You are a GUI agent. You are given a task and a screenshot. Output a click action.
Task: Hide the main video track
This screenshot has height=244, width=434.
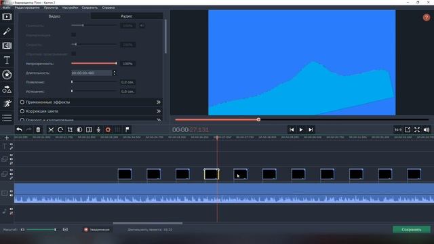[x=12, y=191]
